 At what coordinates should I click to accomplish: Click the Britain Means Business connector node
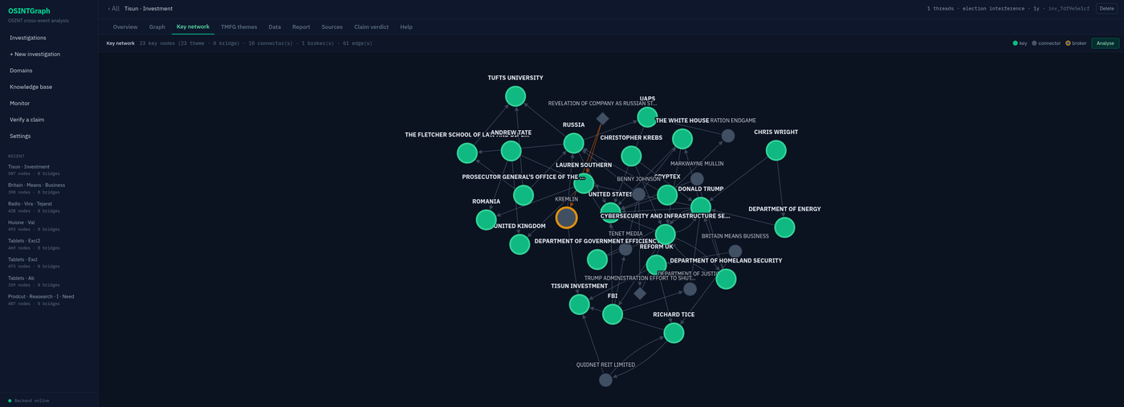[735, 251]
